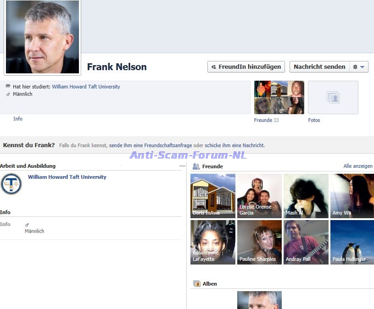Open William Howard Taft University link under Hat hier studiert

(86, 87)
